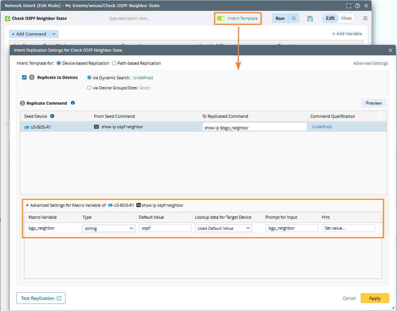Click the Run button
Screen dimensions: 397x311
point(280,18)
